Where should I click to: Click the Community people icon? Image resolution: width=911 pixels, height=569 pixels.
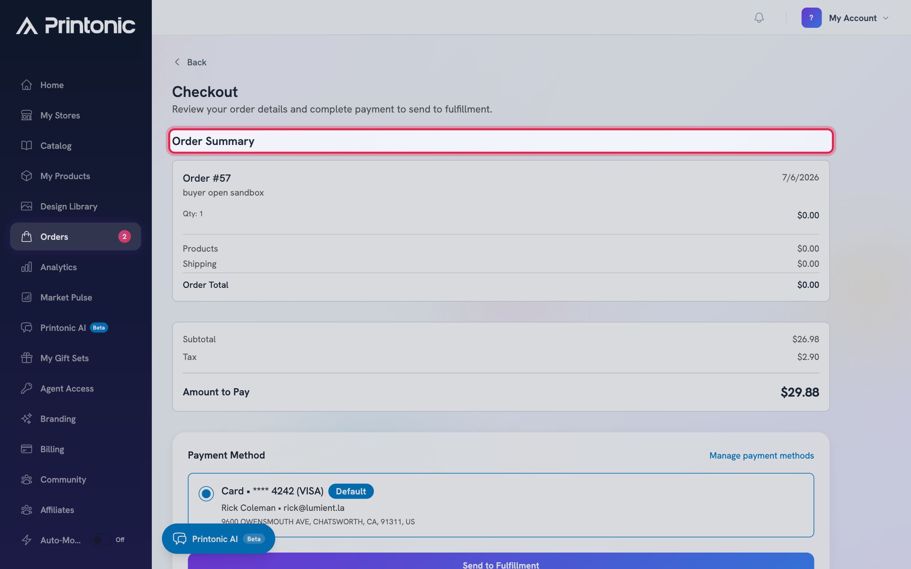point(27,479)
